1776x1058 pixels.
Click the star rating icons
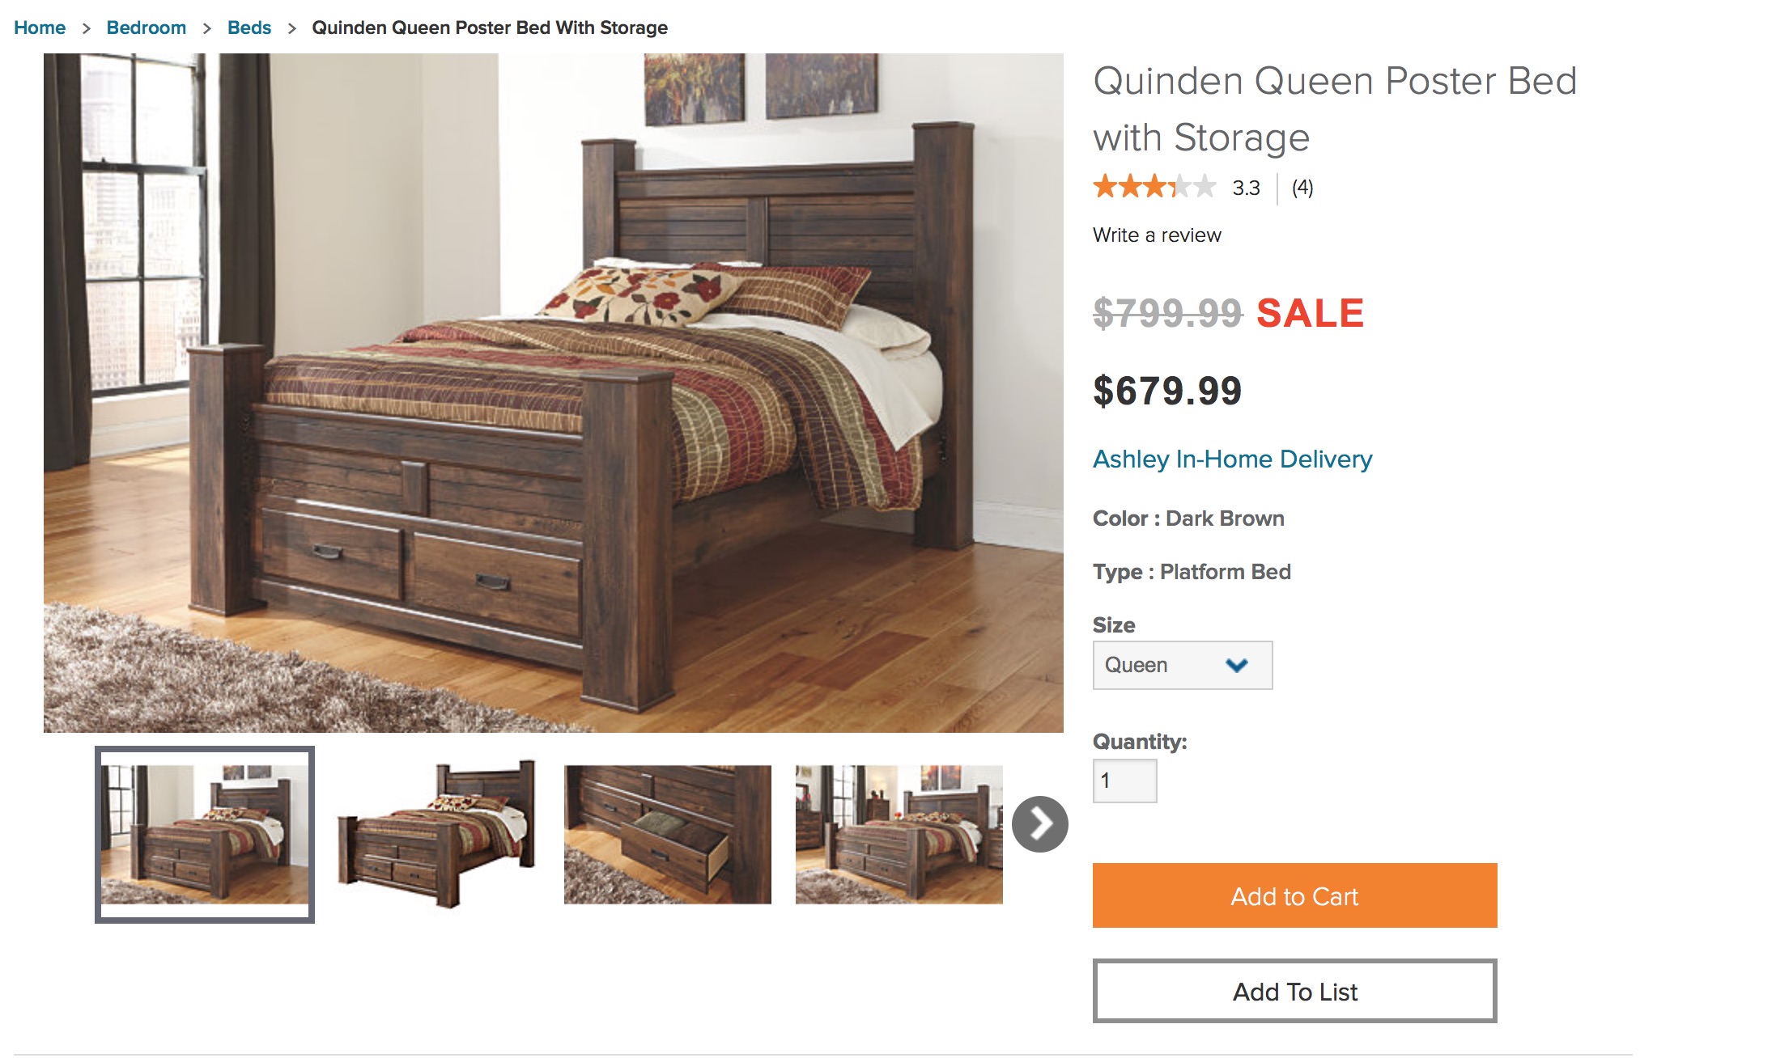[1154, 187]
